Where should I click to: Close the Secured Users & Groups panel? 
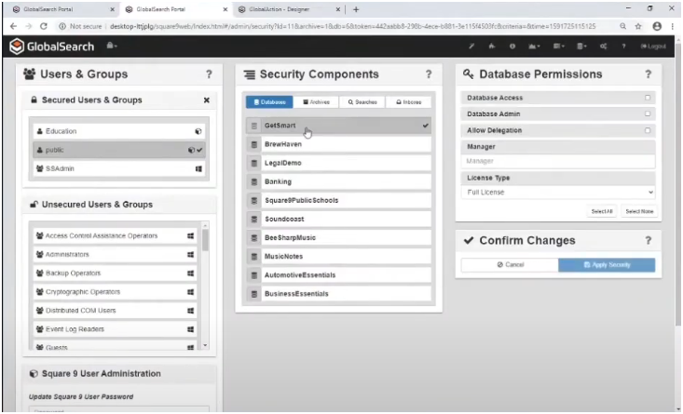[x=206, y=100]
